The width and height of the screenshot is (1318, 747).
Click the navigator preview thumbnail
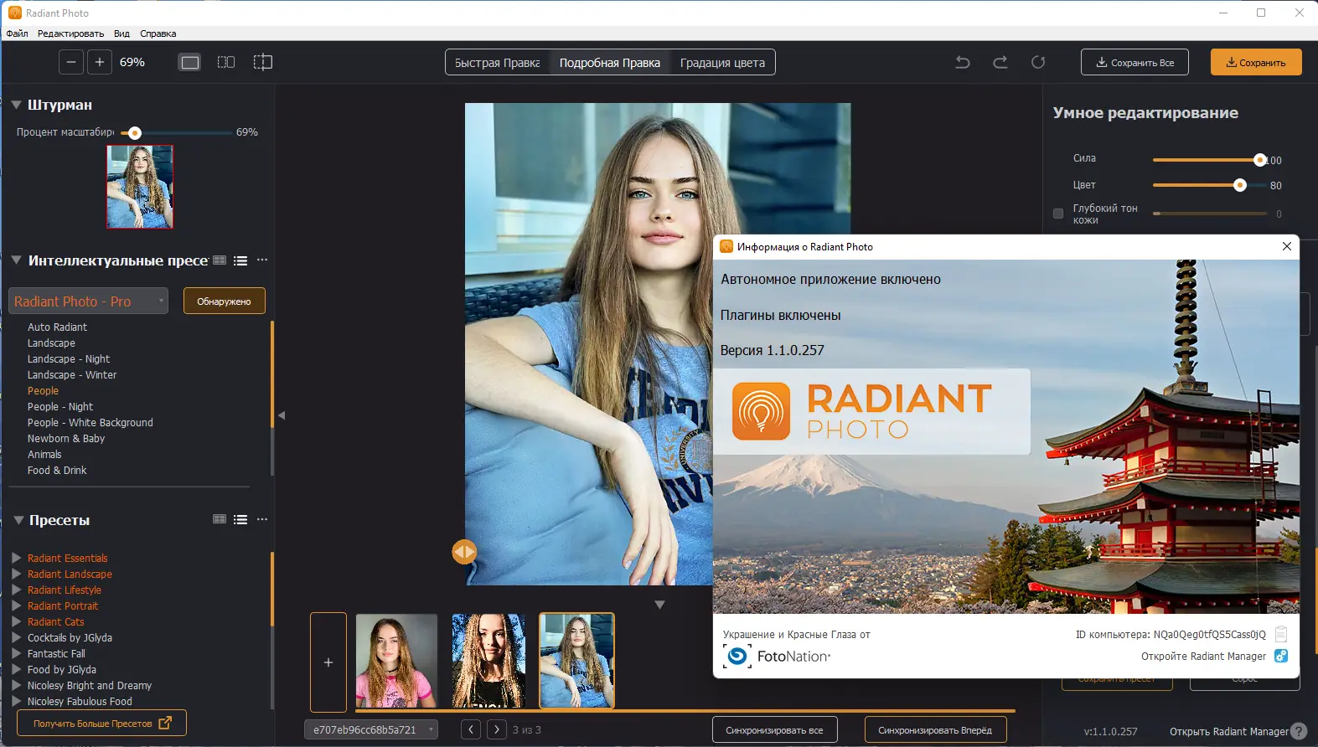(x=140, y=186)
